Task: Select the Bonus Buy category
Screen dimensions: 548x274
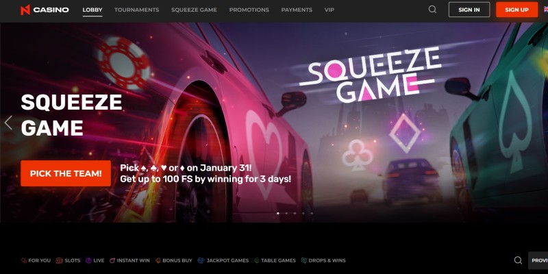Action: 174,260
